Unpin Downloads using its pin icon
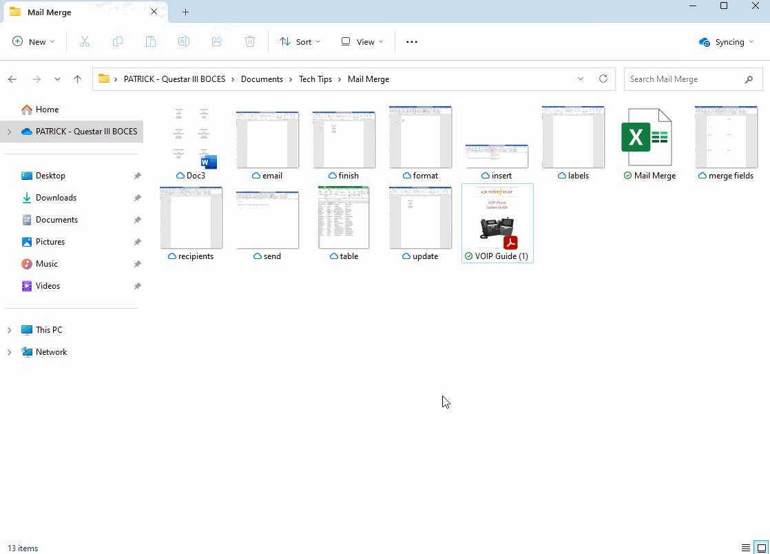This screenshot has width=770, height=554. click(x=138, y=198)
